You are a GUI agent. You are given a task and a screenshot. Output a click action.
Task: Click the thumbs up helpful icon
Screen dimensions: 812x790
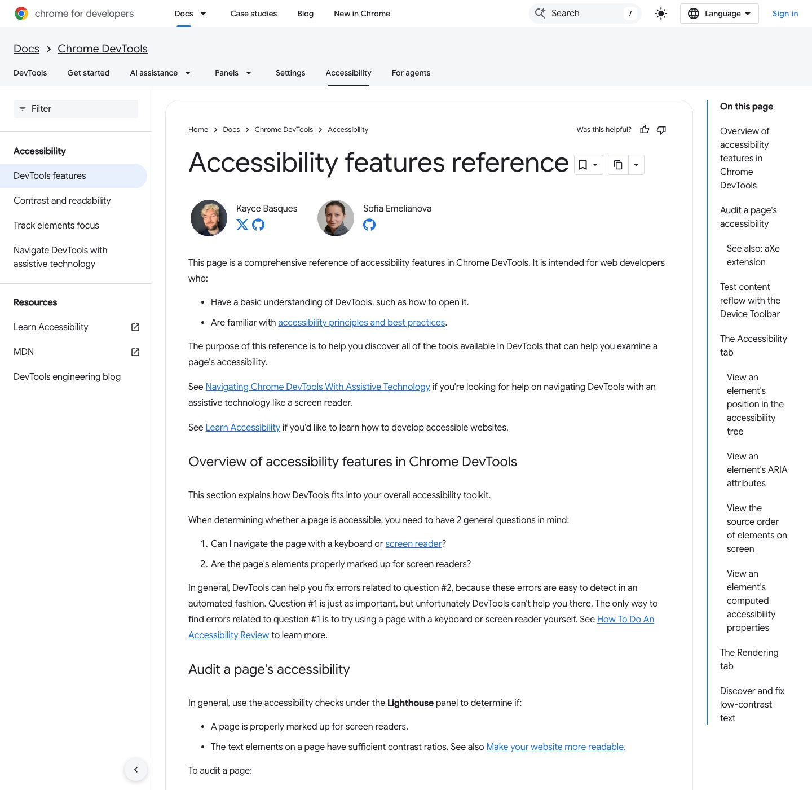[645, 130]
